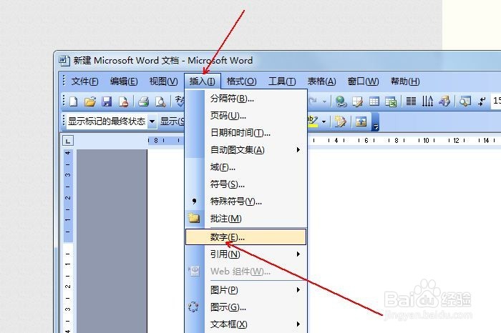
Task: Open Print Preview with the magnifier page icon
Action: point(160,101)
